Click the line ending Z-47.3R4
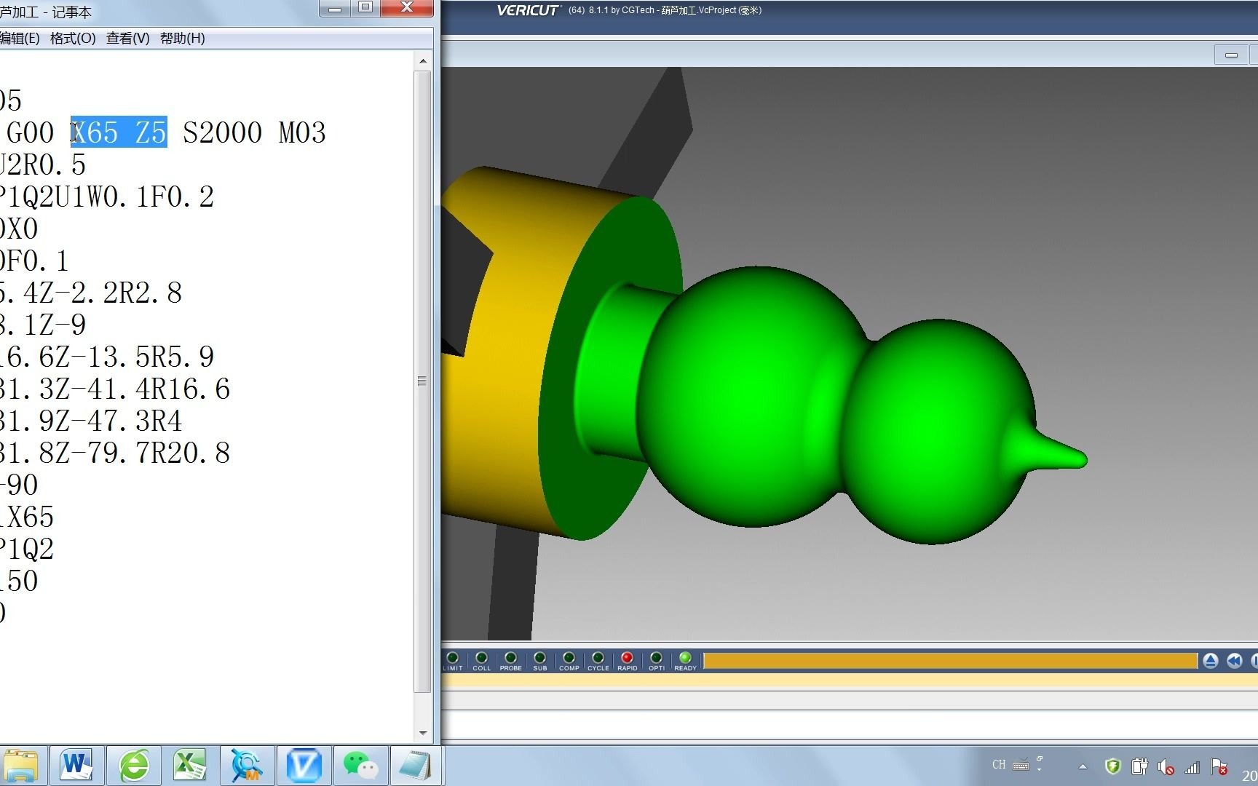The image size is (1258, 786). [91, 421]
